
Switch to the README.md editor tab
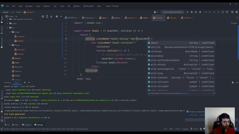(72, 18)
